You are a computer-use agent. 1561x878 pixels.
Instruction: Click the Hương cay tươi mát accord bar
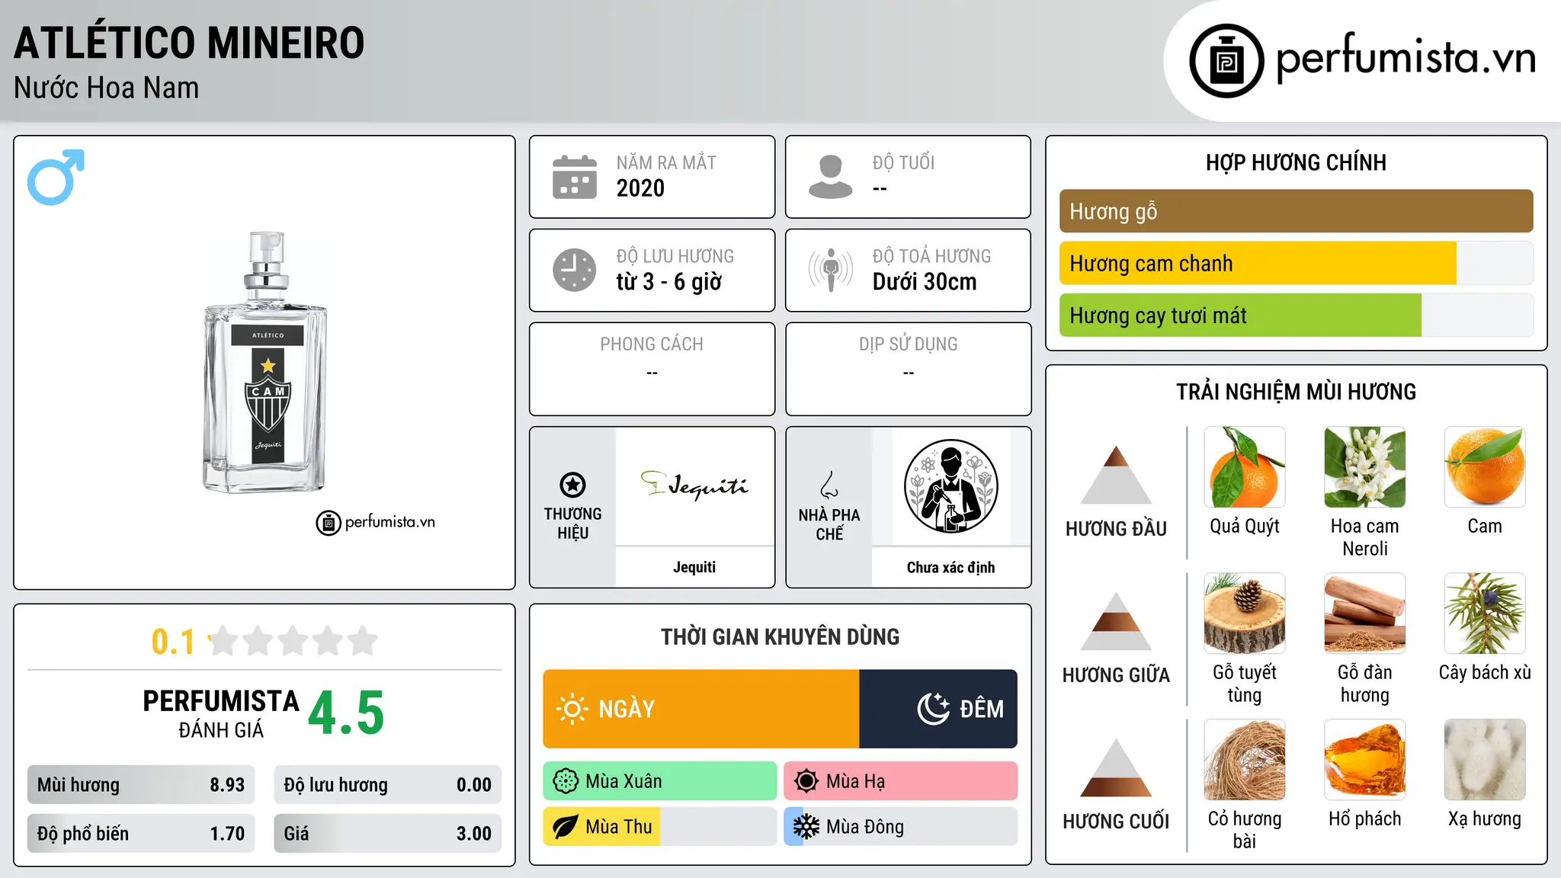point(1297,315)
